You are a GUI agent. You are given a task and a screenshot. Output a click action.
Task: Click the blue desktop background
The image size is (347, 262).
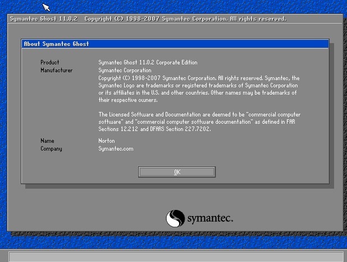click(168, 6)
